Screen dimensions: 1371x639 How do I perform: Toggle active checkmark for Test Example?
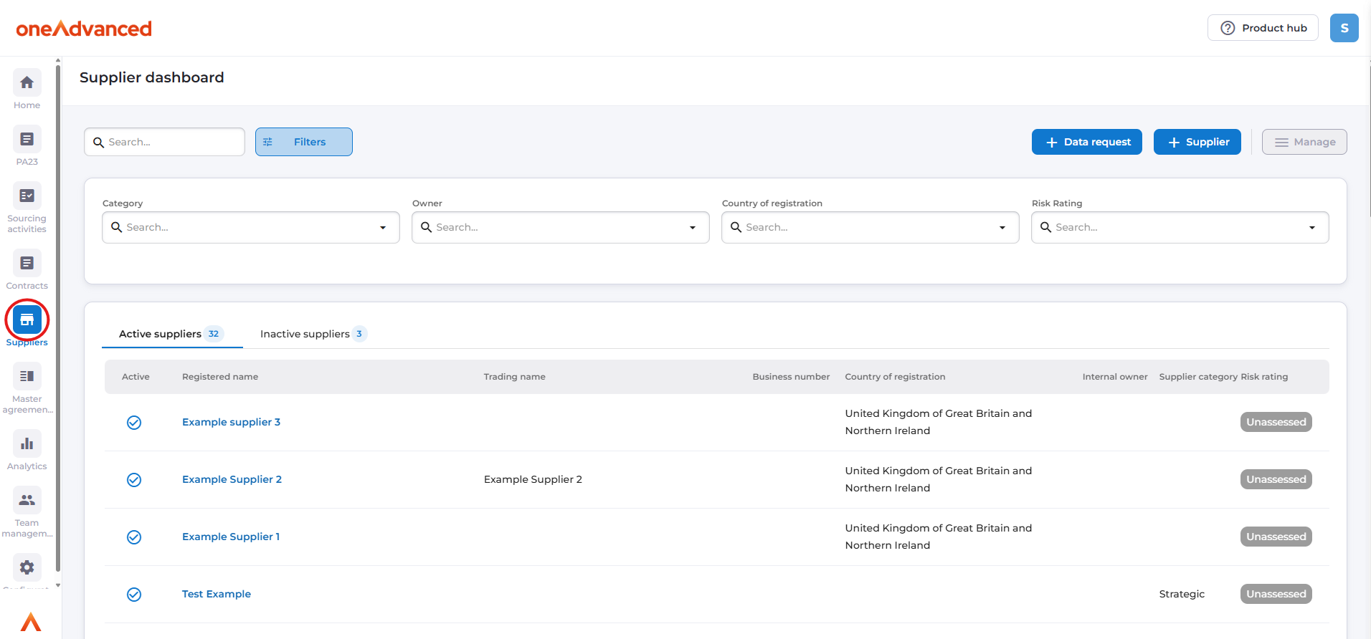[x=134, y=595]
